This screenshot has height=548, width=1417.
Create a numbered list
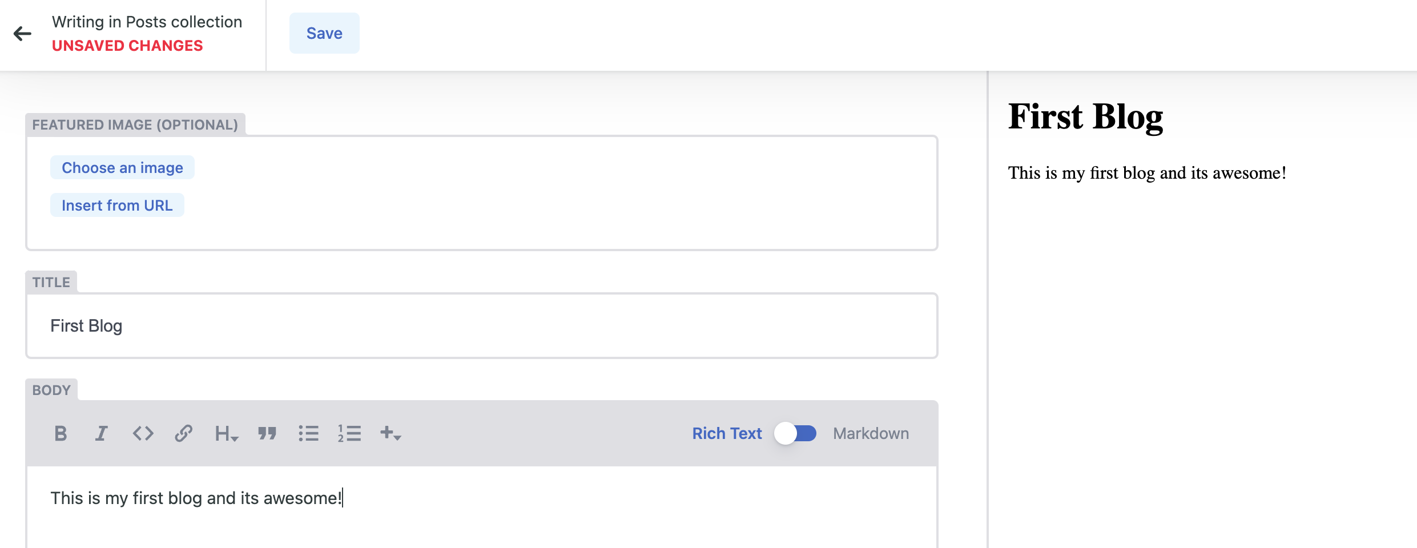[x=349, y=434]
